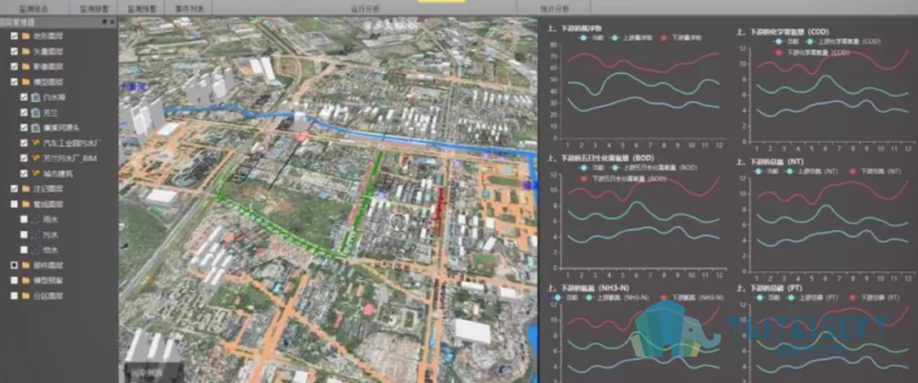Click the folder icon beside 分区图层
This screenshot has height=383, width=918.
tap(25, 296)
